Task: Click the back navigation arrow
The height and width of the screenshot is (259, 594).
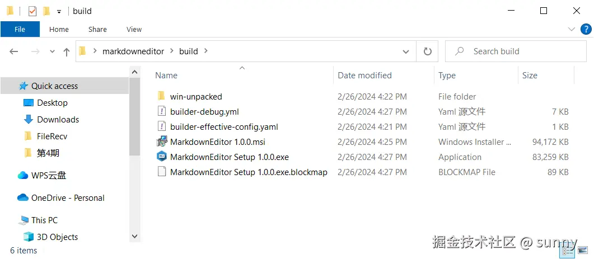Action: [x=14, y=51]
